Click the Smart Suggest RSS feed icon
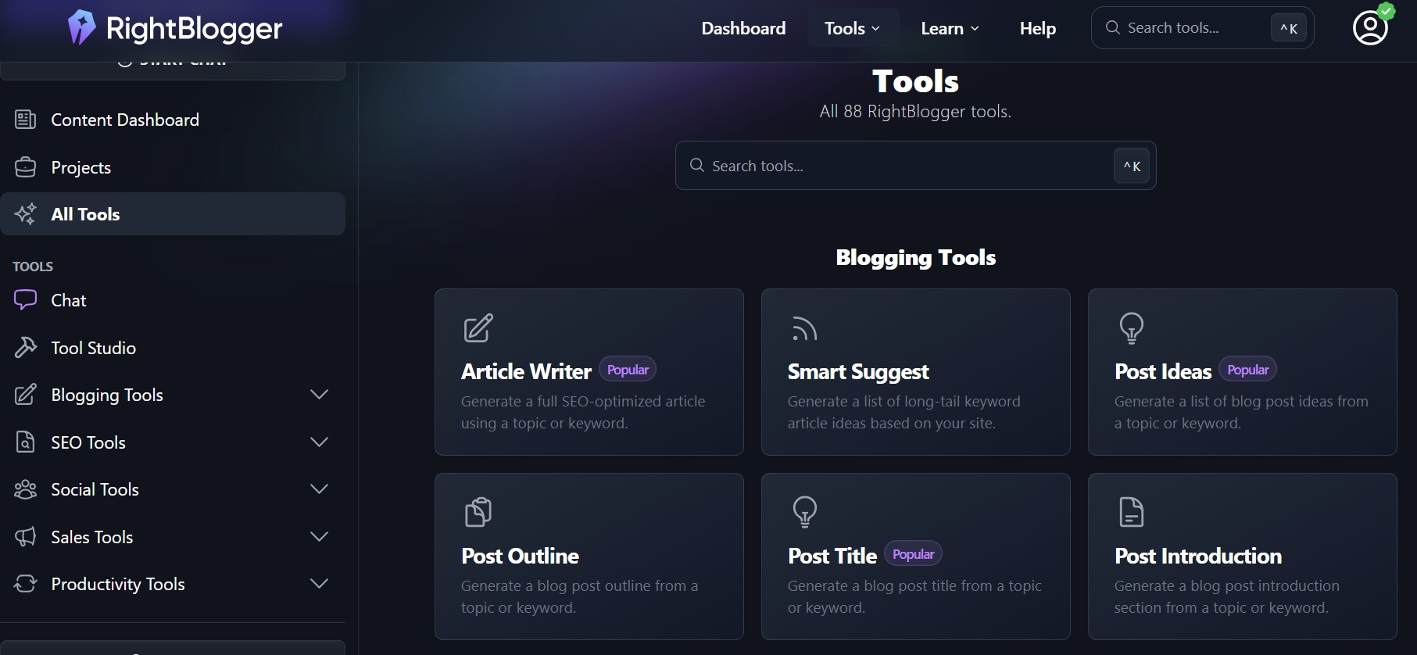Screen dimensions: 1417x655 (804, 329)
